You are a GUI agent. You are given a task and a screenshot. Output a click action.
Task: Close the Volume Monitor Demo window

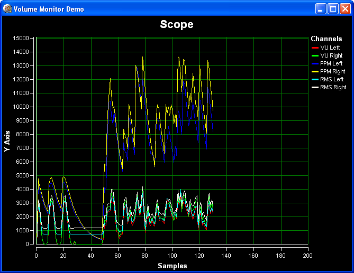345,9
